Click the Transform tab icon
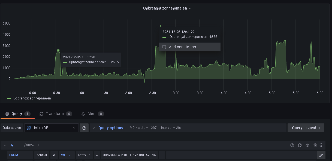 click(41, 114)
